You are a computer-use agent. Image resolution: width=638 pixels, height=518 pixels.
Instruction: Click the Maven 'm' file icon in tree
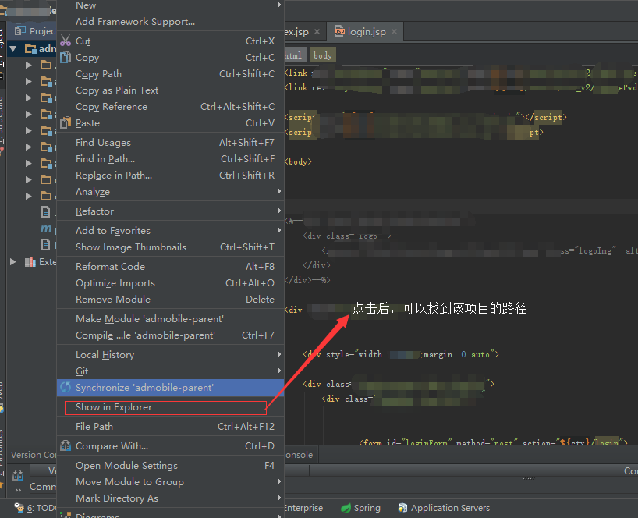click(46, 229)
